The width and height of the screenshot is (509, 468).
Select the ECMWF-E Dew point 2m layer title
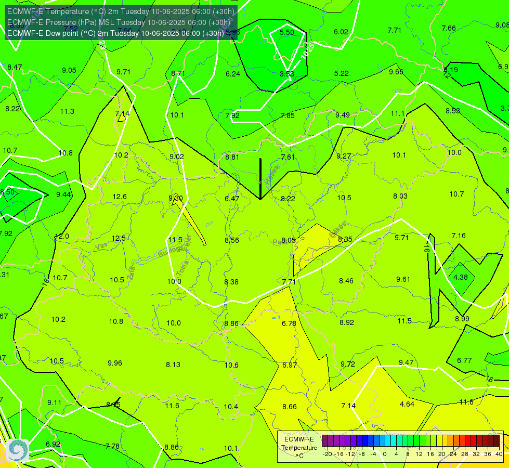coord(115,33)
